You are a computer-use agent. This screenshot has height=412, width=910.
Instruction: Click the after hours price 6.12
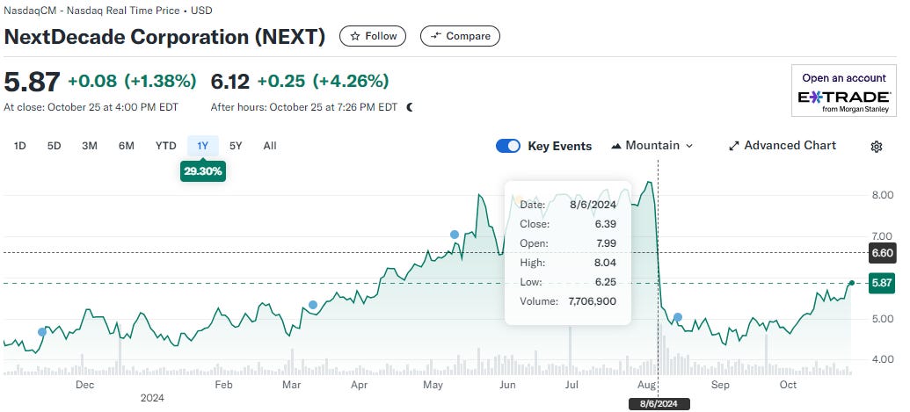point(229,82)
